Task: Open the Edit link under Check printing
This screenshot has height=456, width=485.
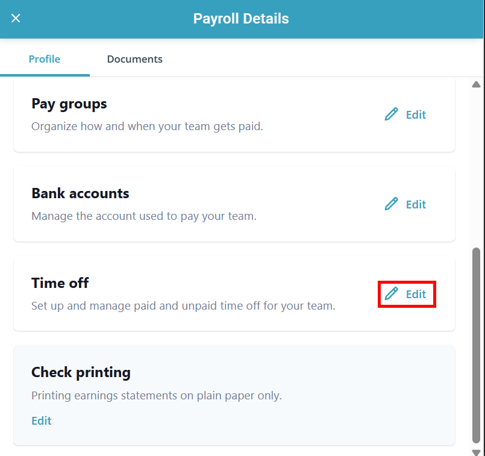Action: pos(42,420)
